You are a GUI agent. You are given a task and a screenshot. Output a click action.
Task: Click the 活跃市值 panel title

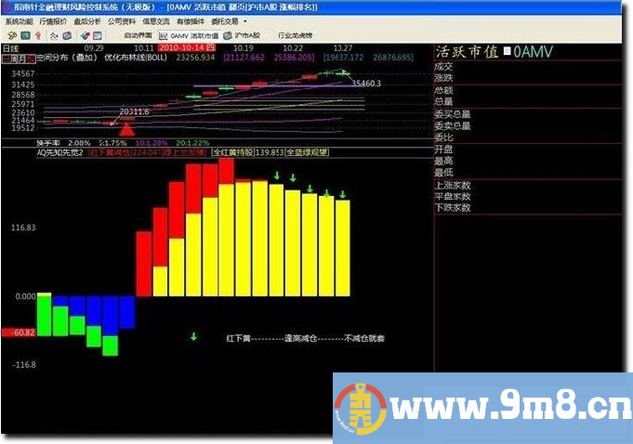[467, 52]
